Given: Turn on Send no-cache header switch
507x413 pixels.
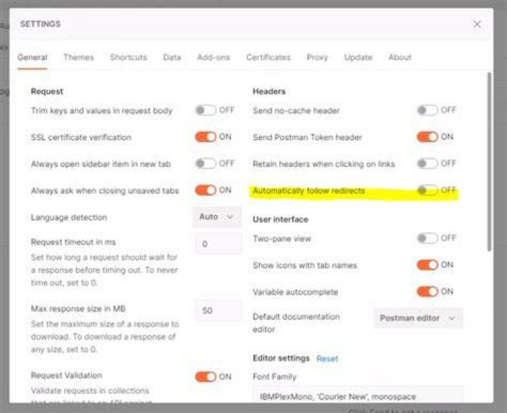Looking at the screenshot, I should click(427, 111).
